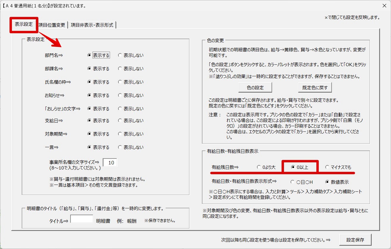The width and height of the screenshot is (391, 249).
Task: Choose マイナスでも for 有給残日数
Action: 327,167
